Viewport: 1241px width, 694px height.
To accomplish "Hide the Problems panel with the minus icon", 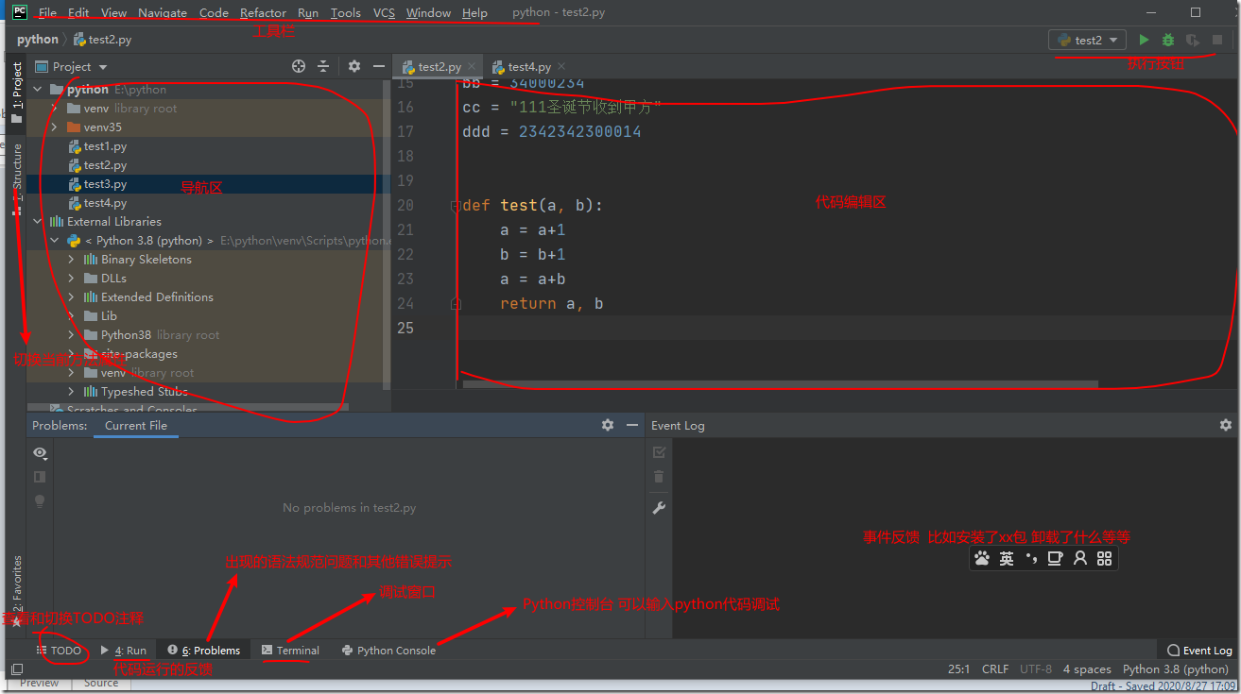I will [x=632, y=426].
